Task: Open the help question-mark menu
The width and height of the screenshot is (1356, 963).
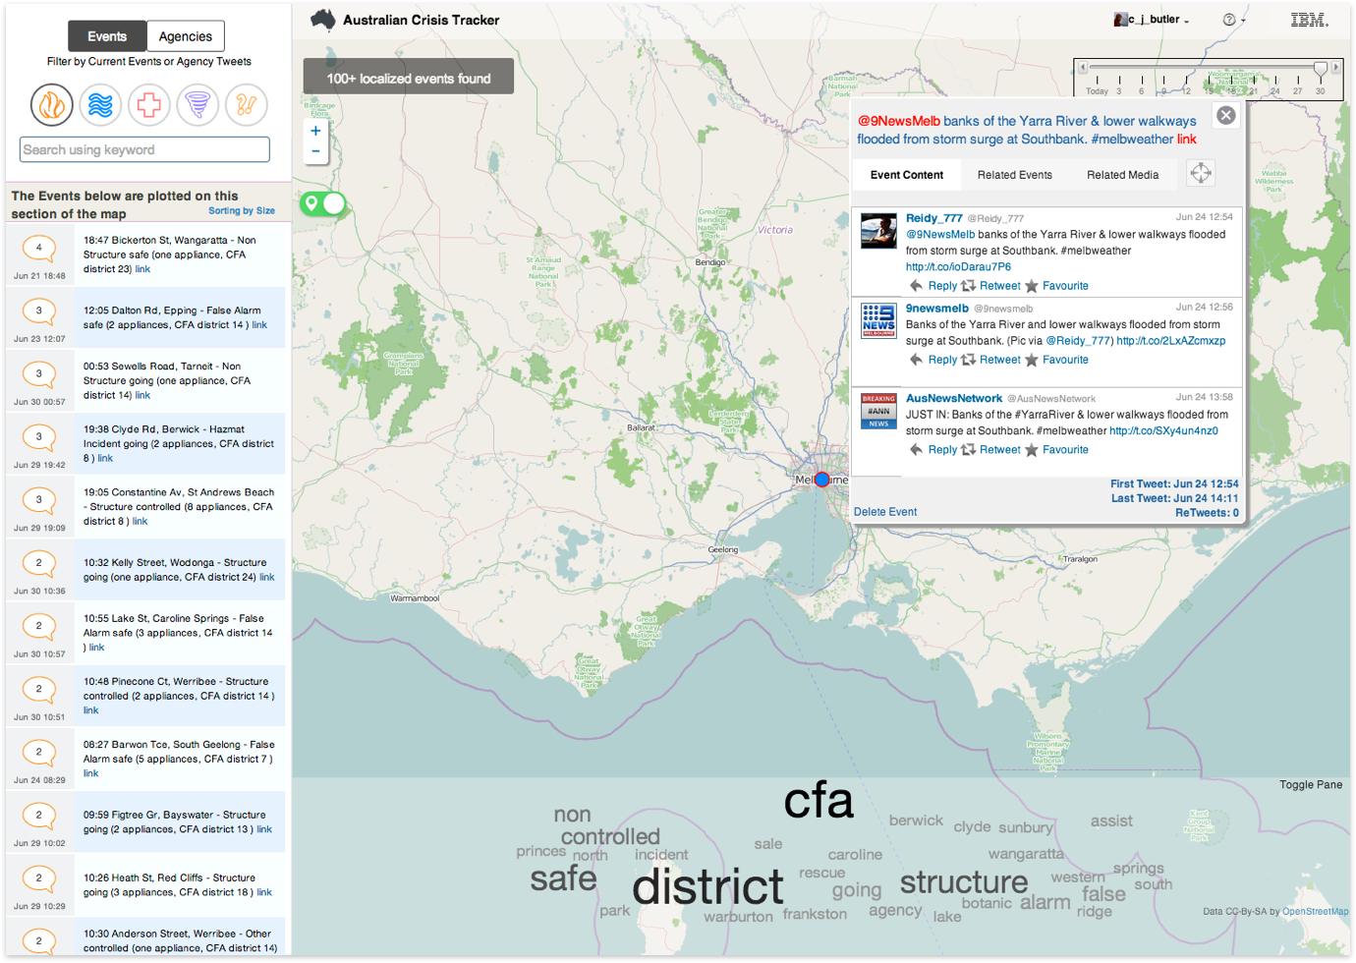Action: (1233, 20)
